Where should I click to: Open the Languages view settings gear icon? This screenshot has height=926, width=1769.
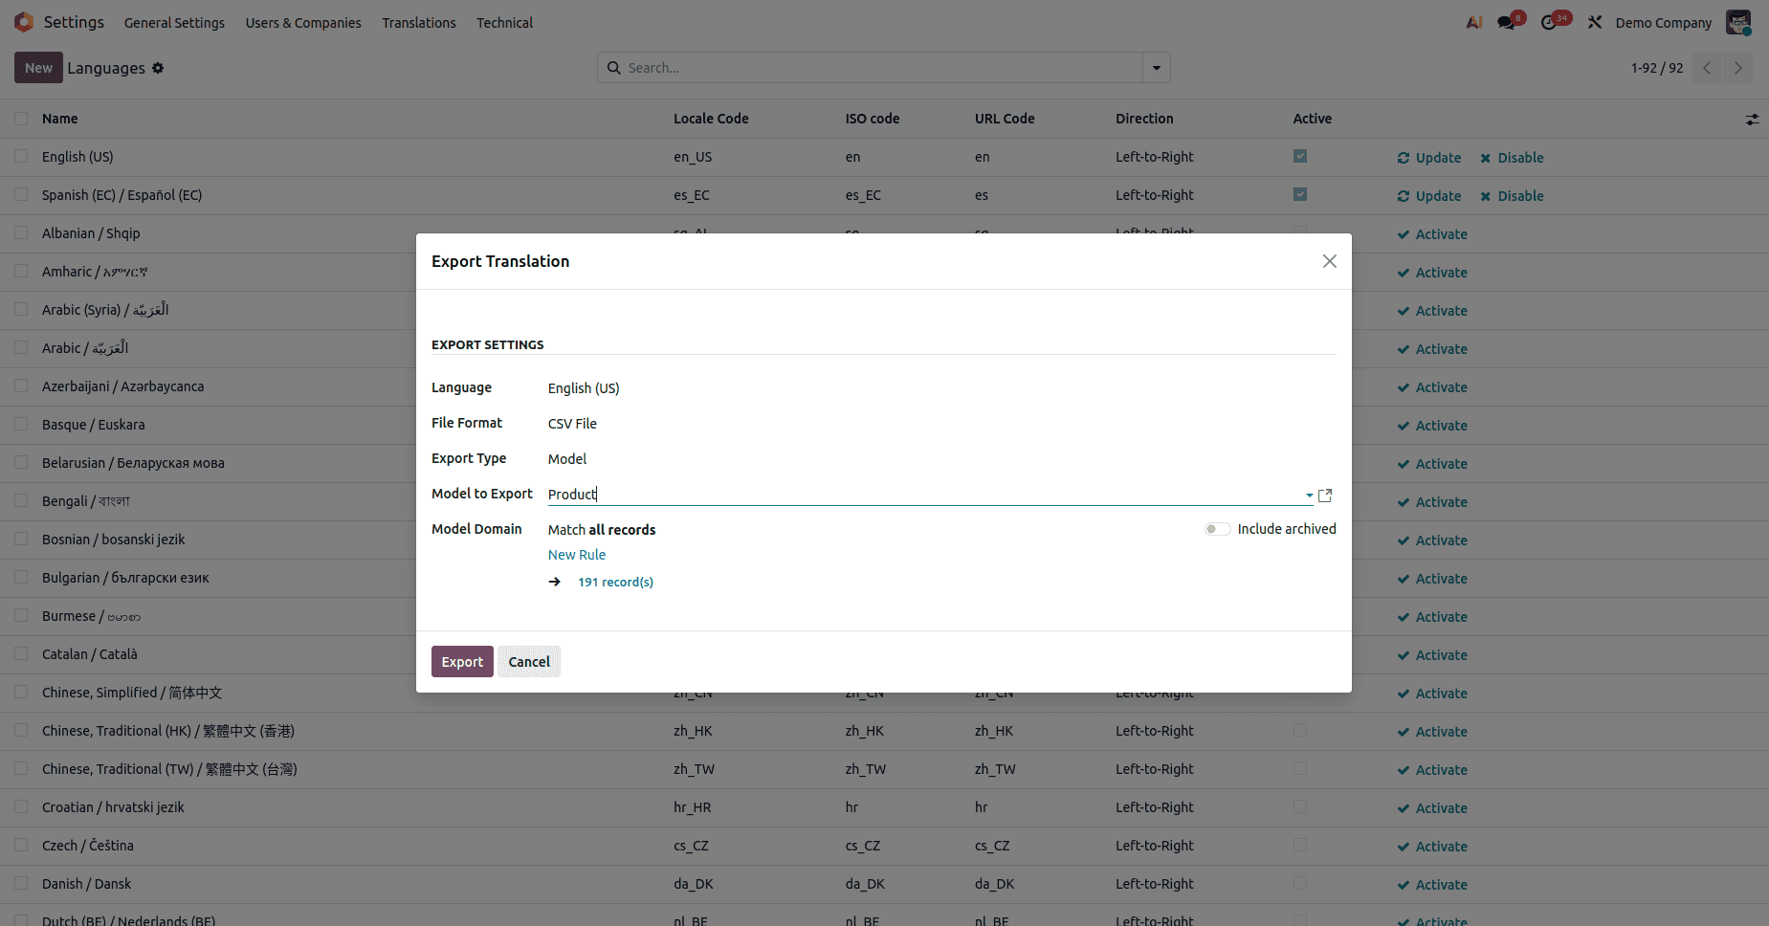click(x=158, y=68)
